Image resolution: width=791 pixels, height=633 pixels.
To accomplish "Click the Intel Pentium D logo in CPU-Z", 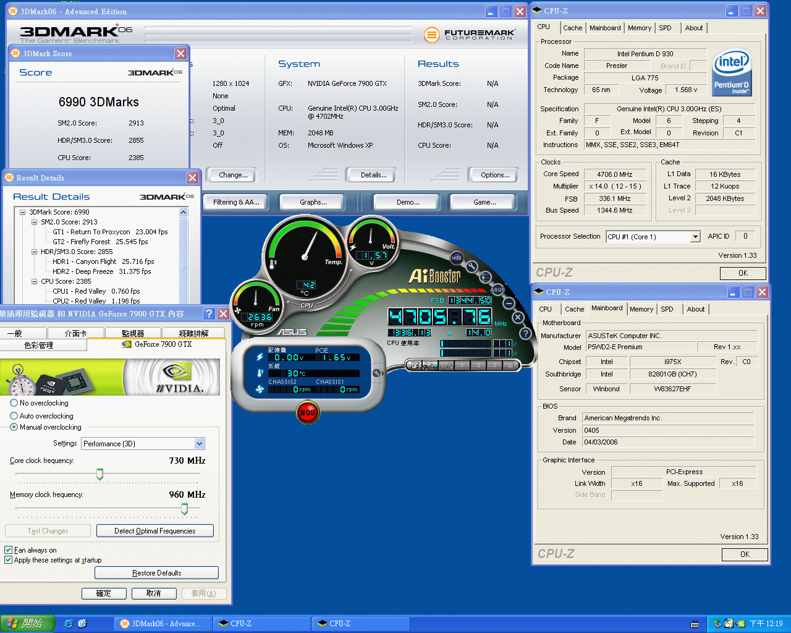I will (732, 73).
